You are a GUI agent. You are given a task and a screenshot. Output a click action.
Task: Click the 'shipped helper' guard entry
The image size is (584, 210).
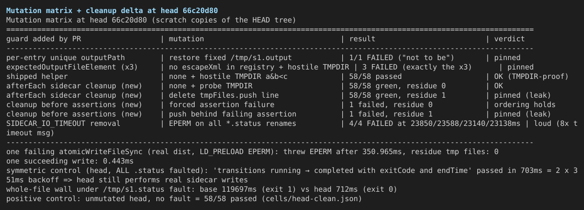tap(37, 77)
